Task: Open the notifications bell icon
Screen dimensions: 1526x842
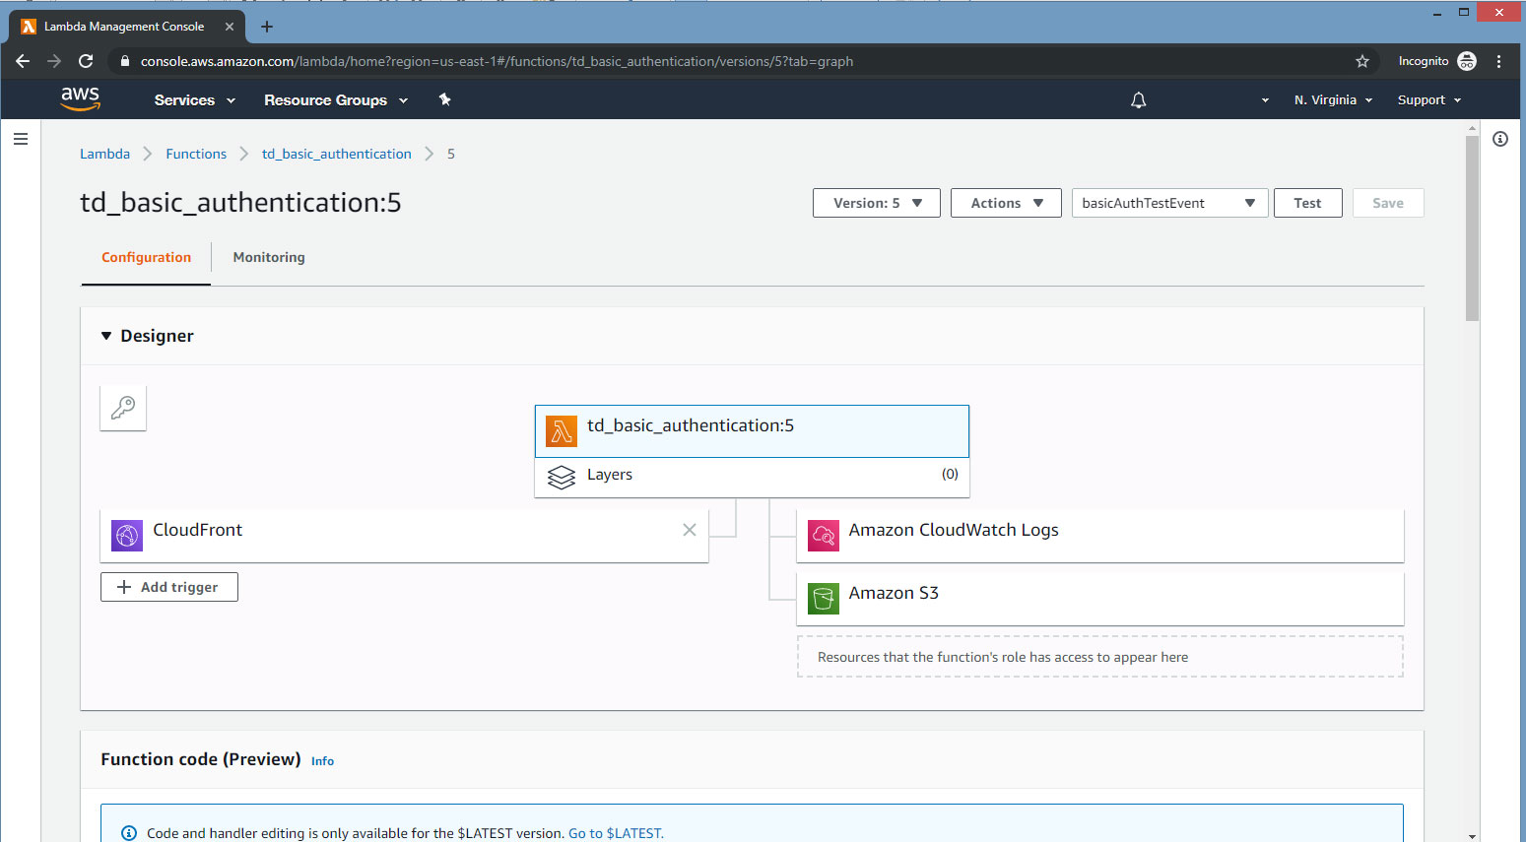Action: point(1138,99)
